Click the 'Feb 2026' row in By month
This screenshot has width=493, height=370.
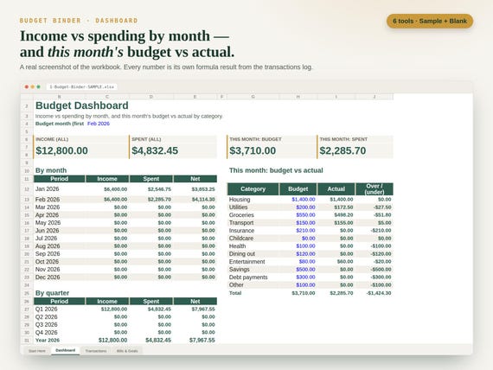(125, 200)
